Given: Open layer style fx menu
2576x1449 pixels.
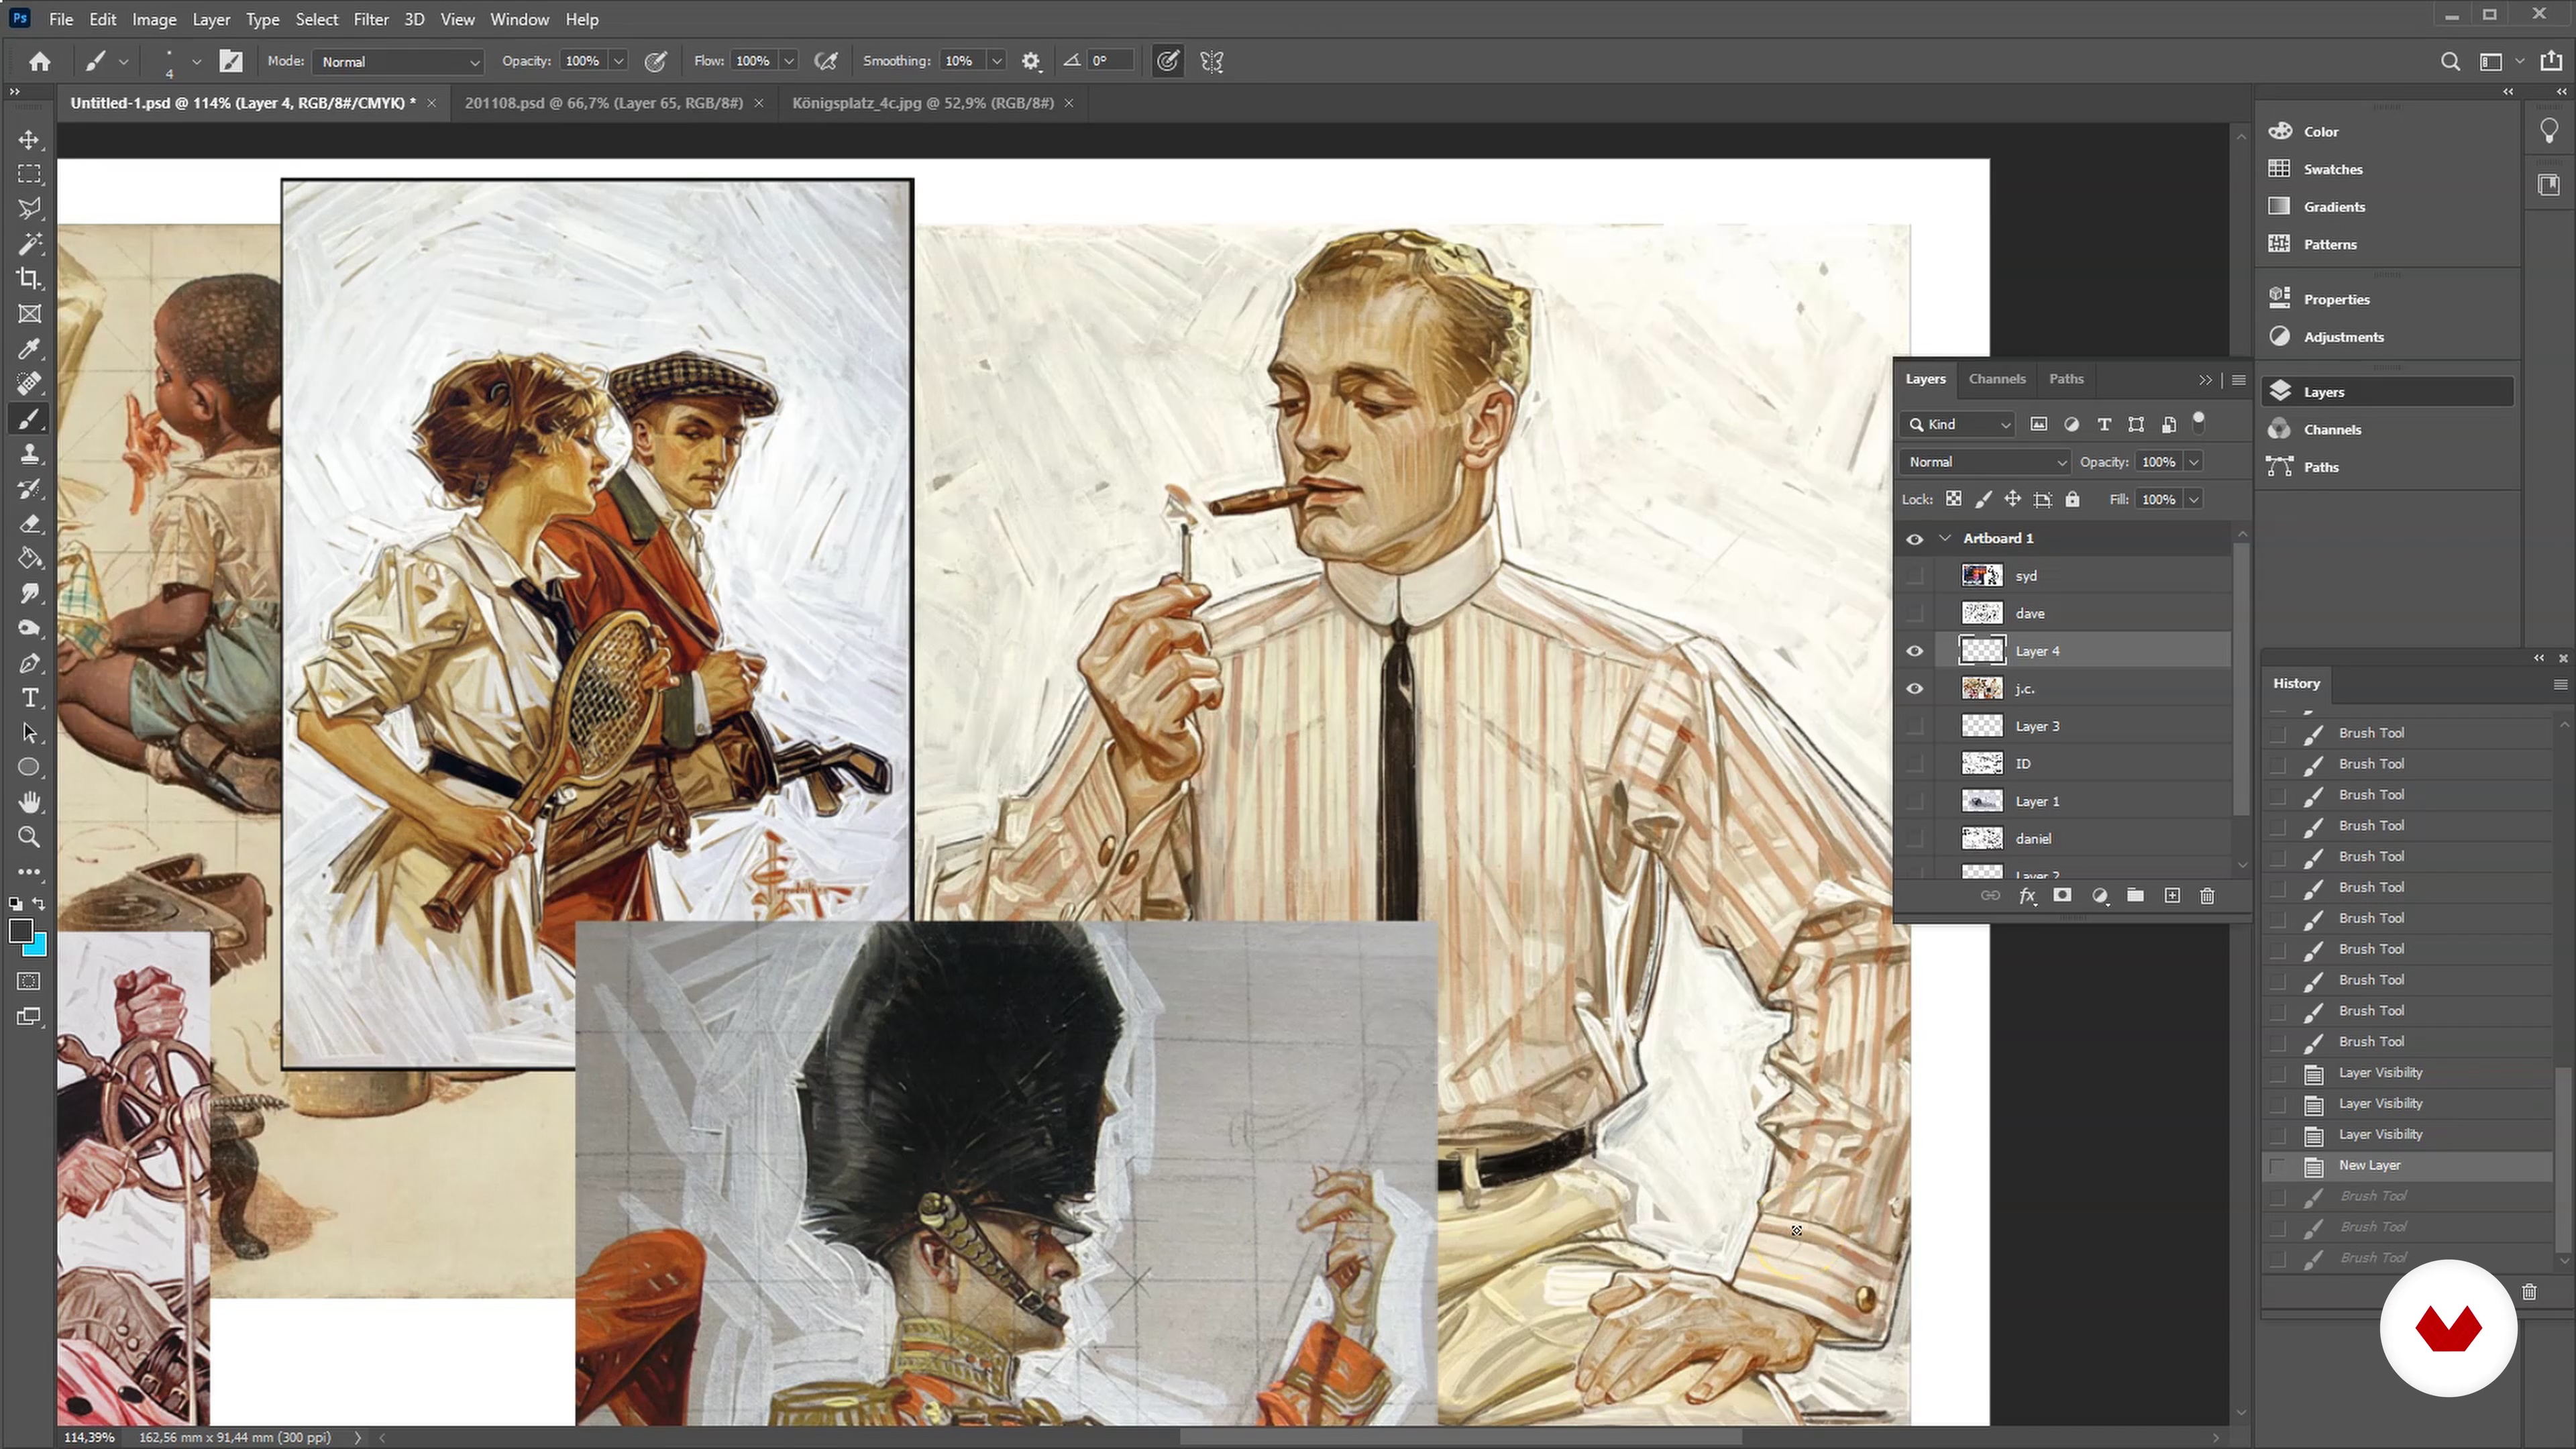Looking at the screenshot, I should (x=2027, y=896).
